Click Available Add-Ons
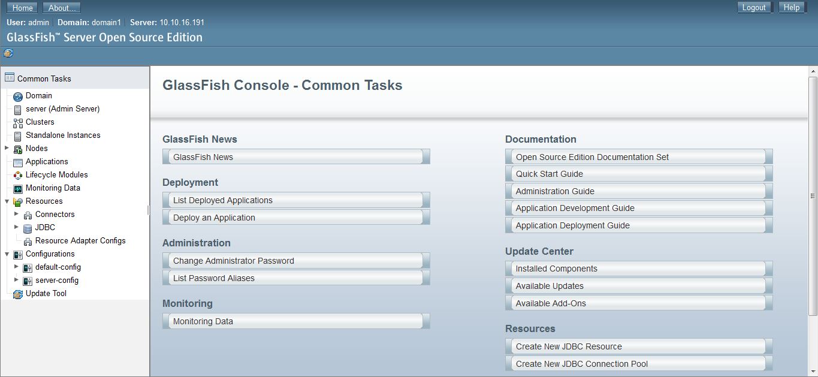This screenshot has height=377, width=818. click(x=639, y=303)
